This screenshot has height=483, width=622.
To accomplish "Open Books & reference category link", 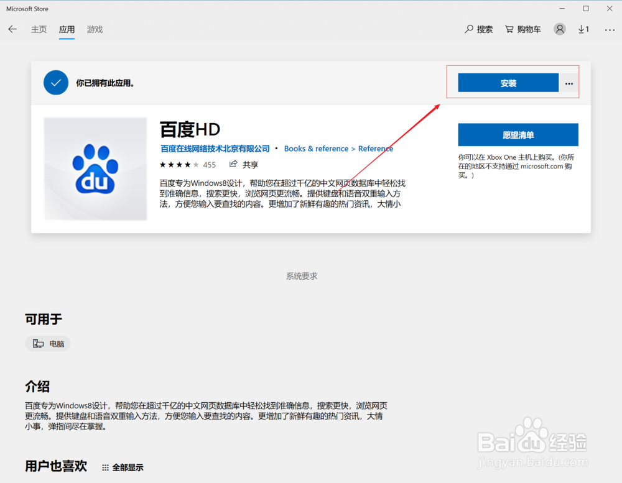I will pos(316,149).
